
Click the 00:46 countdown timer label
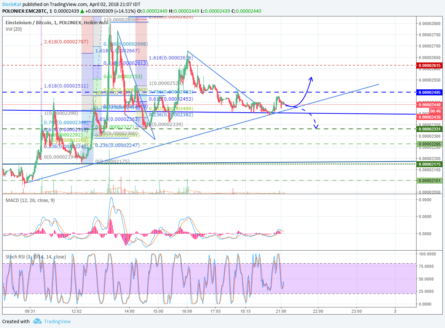pyautogui.click(x=436, y=111)
